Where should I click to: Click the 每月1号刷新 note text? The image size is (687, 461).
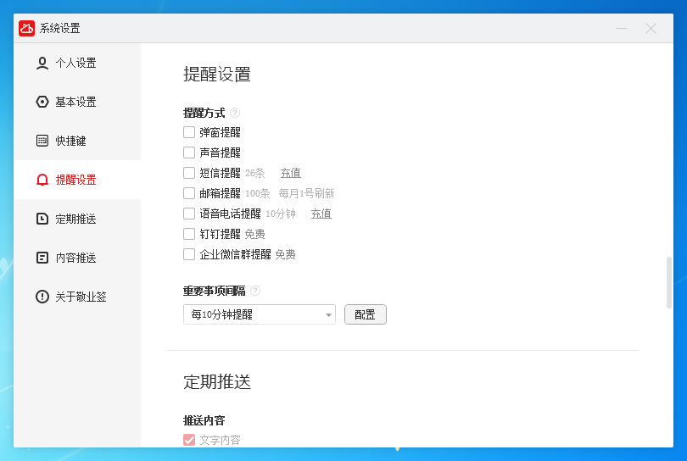307,193
